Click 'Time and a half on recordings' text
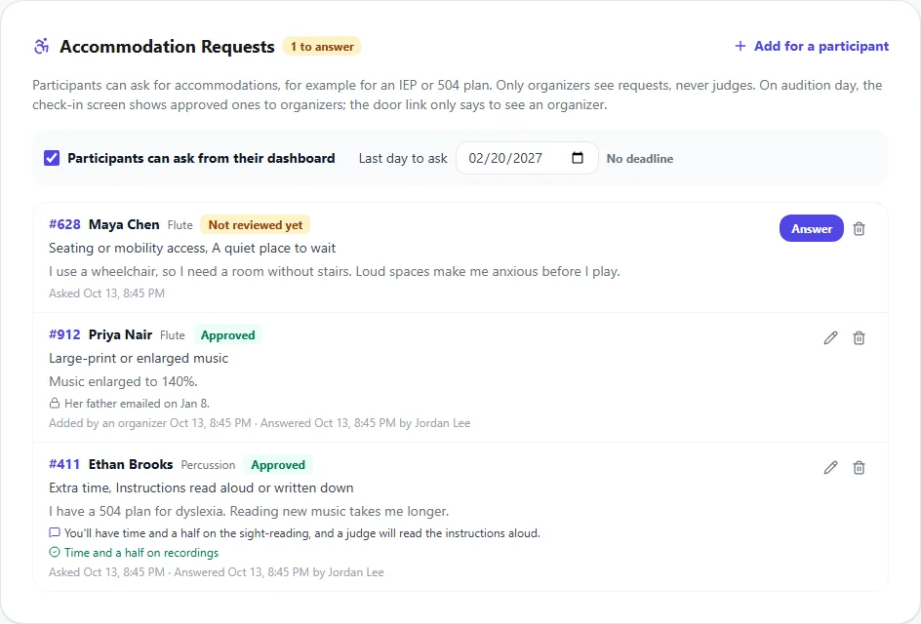 tap(141, 553)
